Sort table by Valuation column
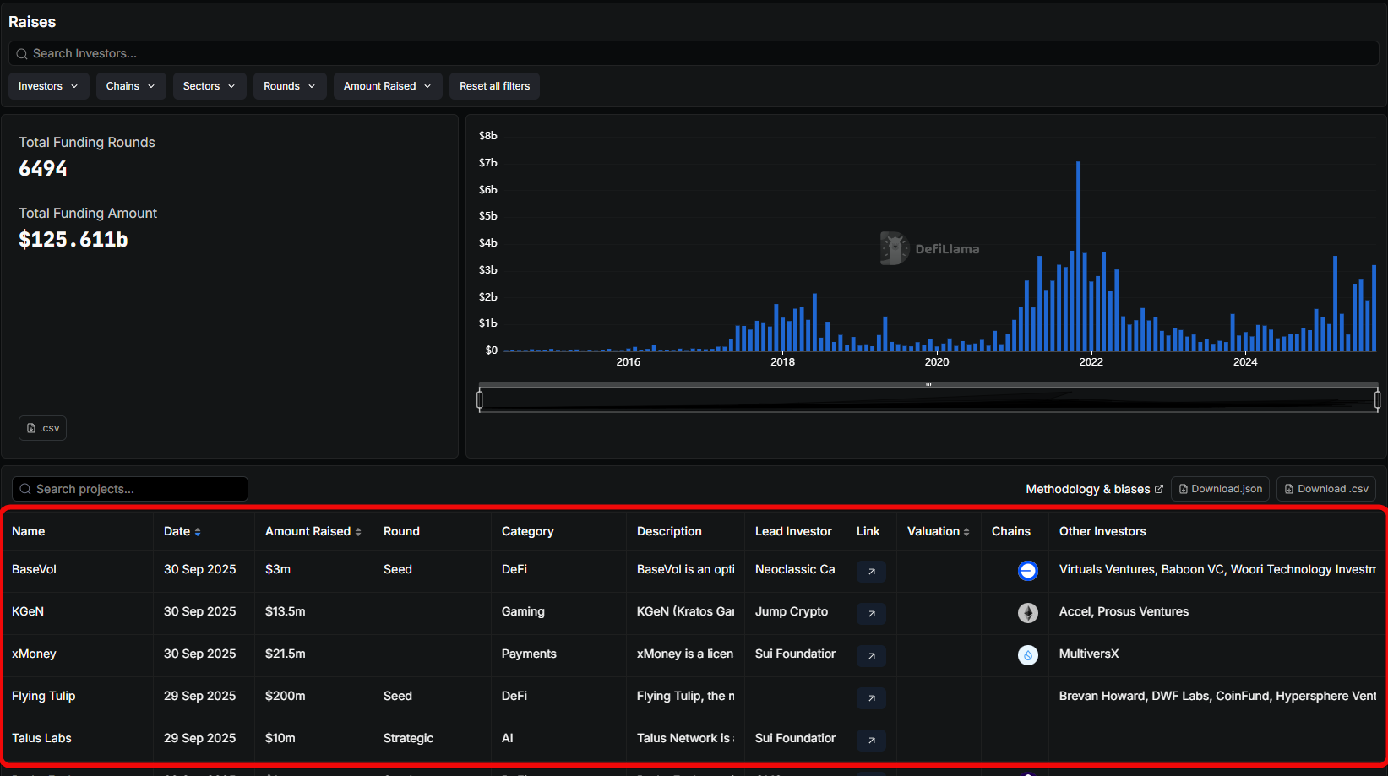1388x776 pixels. point(938,531)
